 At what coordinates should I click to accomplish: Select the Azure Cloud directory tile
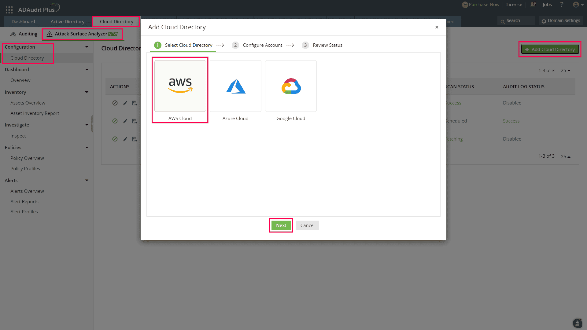point(235,86)
